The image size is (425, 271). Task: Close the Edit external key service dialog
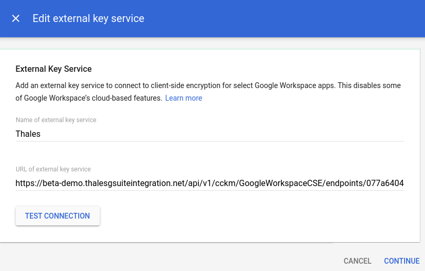(x=16, y=18)
